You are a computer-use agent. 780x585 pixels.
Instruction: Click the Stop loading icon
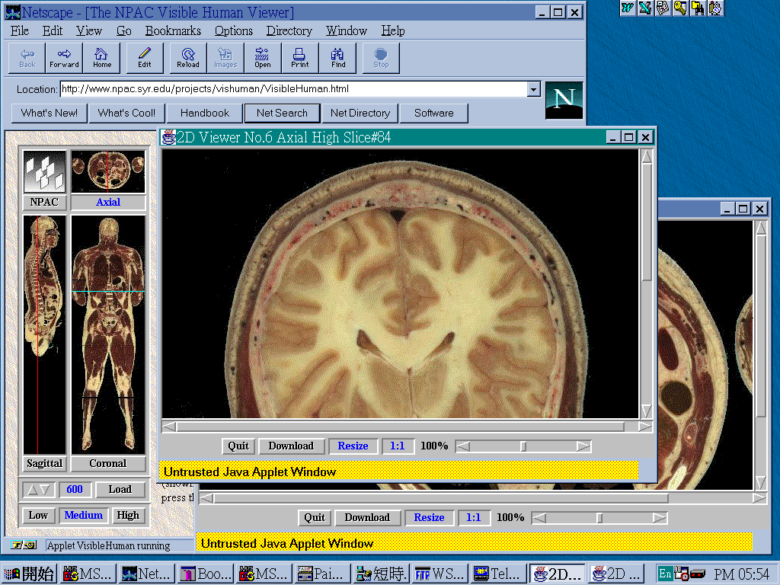(381, 58)
